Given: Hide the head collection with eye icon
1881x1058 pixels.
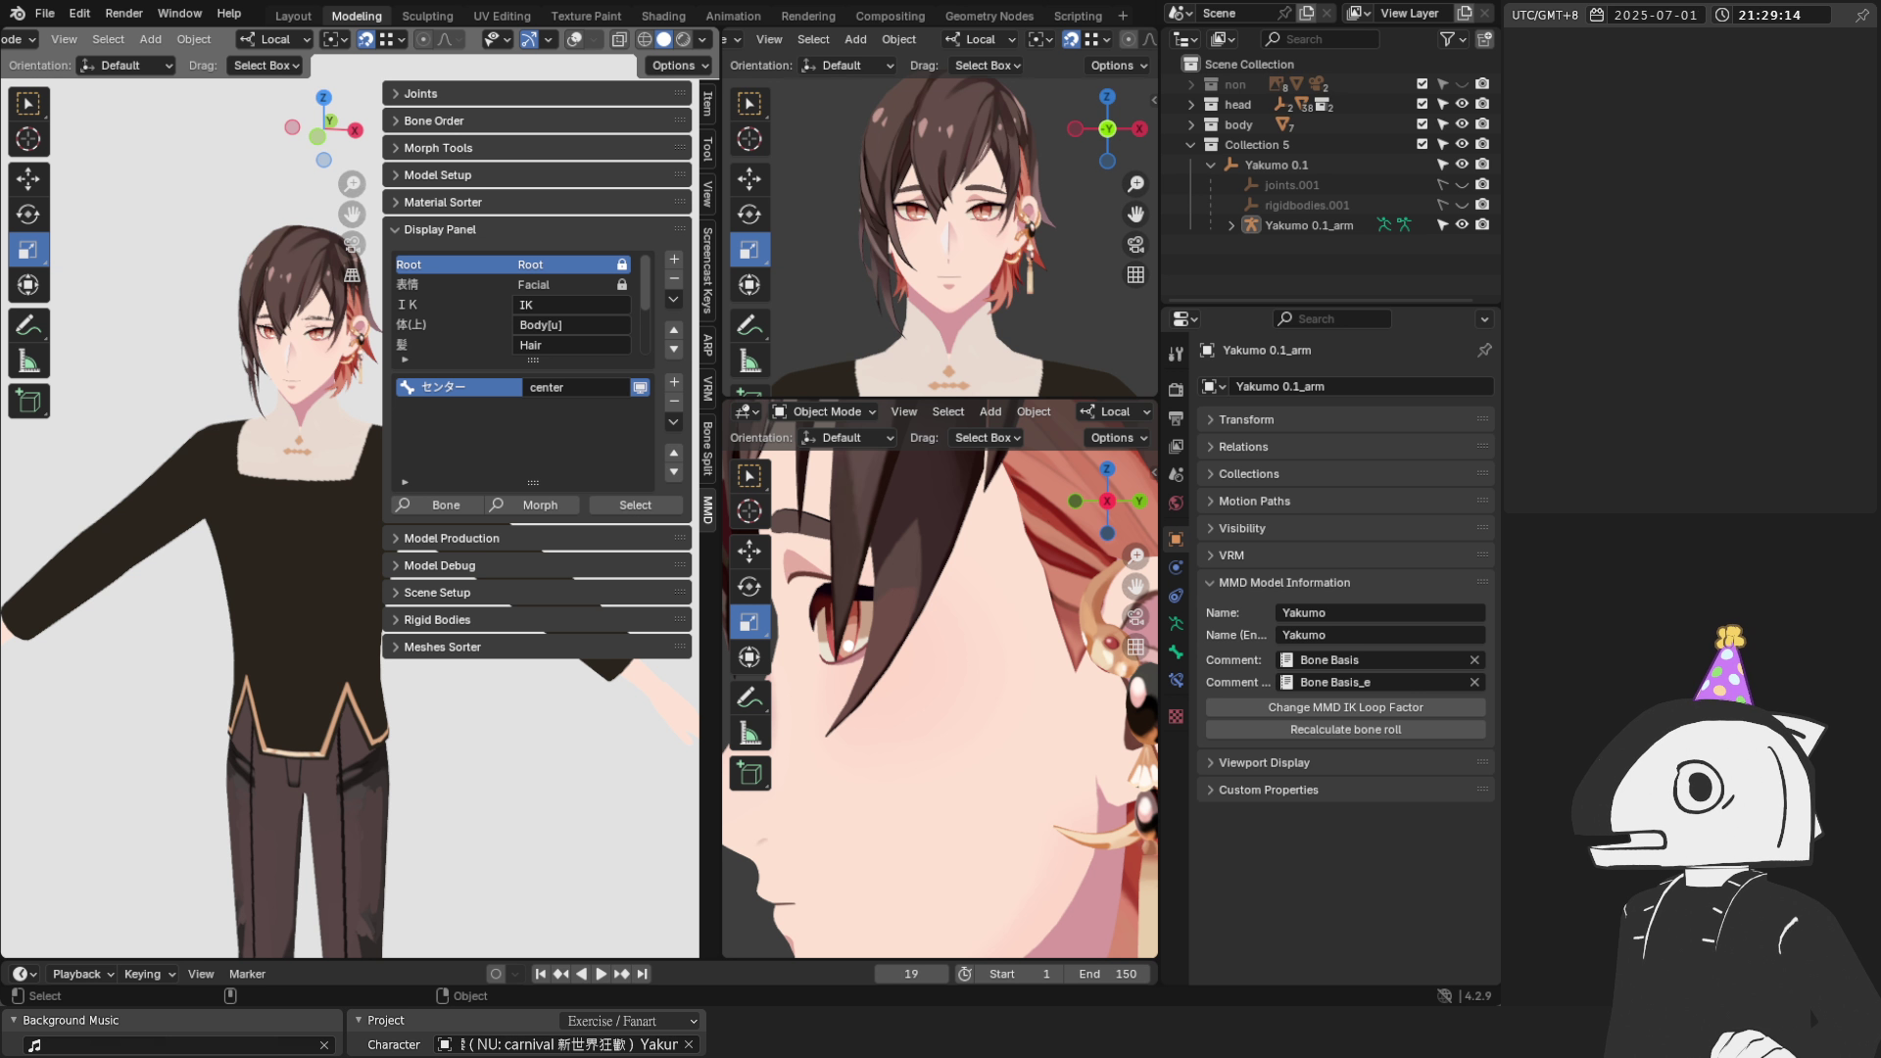Looking at the screenshot, I should pyautogui.click(x=1462, y=104).
